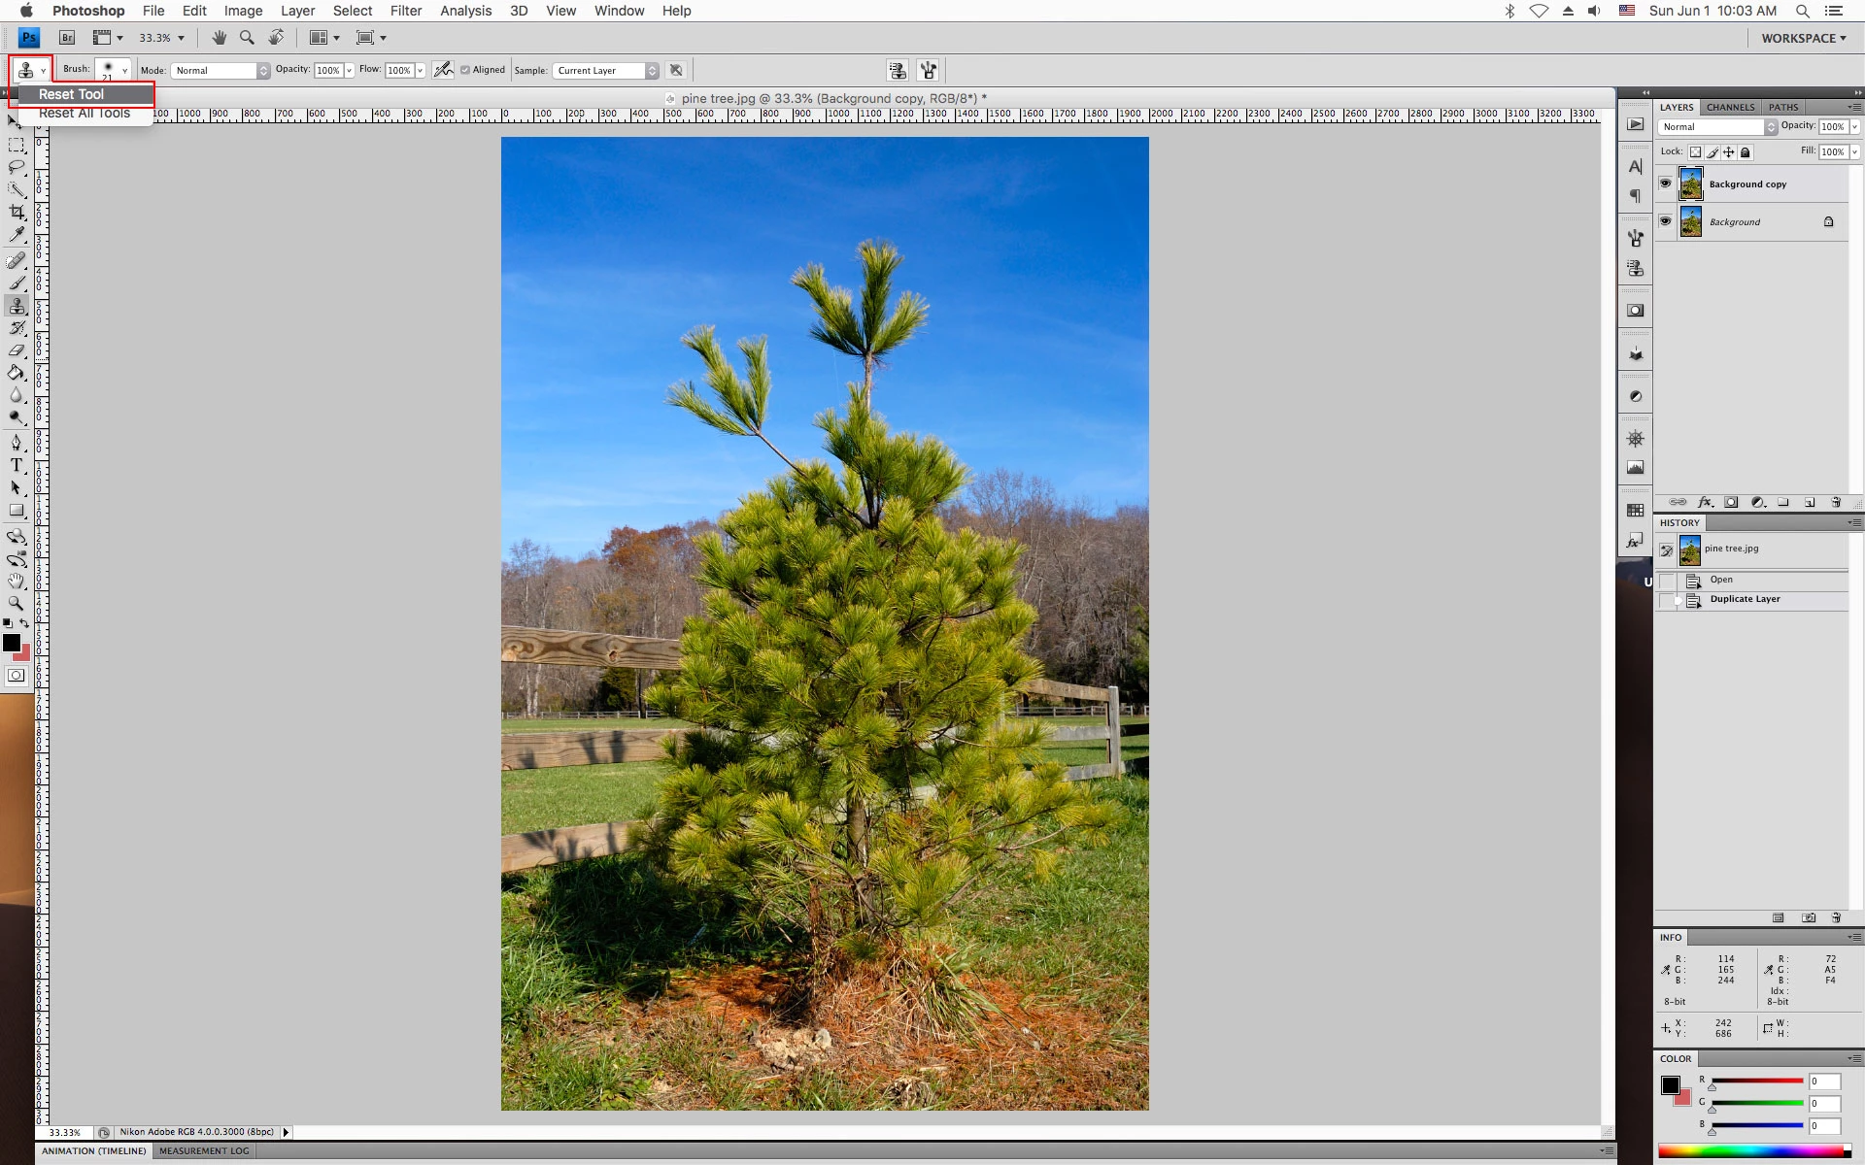The height and width of the screenshot is (1165, 1865).
Task: Choose Reset Tool from the popup
Action: (x=72, y=94)
